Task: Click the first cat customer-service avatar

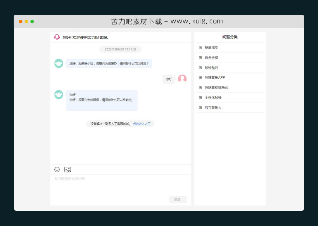Action: pos(59,63)
